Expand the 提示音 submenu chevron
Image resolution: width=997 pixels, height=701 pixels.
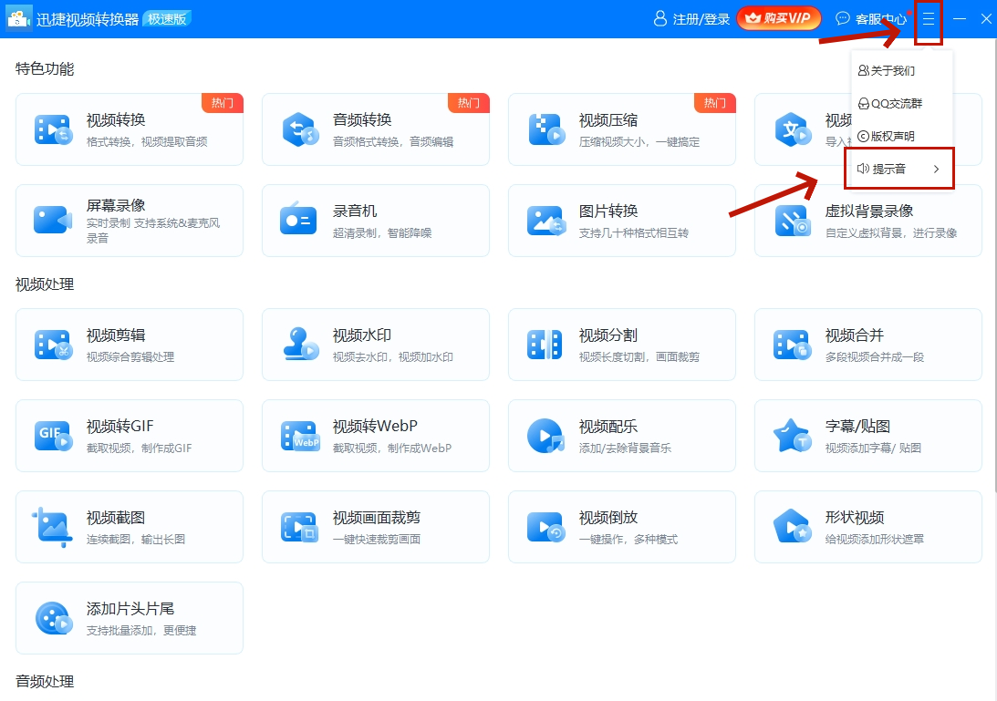pyautogui.click(x=936, y=169)
